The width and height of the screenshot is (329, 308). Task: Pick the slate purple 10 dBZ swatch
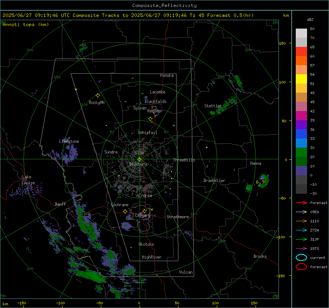[301, 171]
